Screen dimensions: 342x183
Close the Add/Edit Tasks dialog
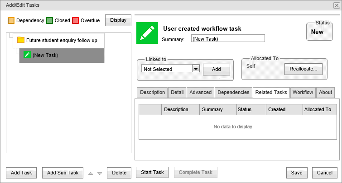click(x=337, y=5)
